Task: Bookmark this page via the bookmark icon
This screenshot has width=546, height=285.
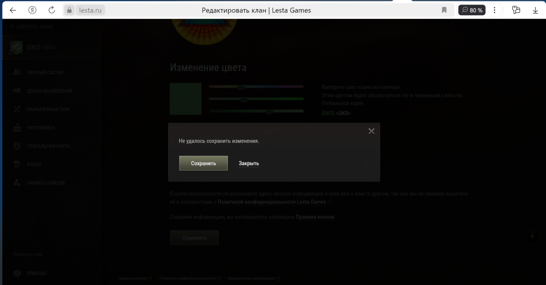Action: 444,10
